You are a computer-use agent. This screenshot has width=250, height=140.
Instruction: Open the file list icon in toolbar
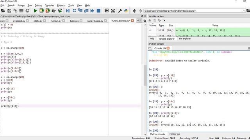21,11
